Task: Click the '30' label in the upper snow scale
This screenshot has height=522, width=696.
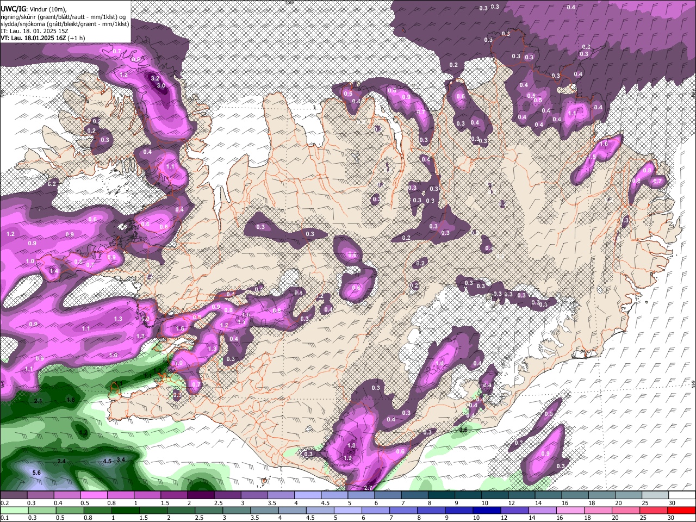Action: [672, 503]
